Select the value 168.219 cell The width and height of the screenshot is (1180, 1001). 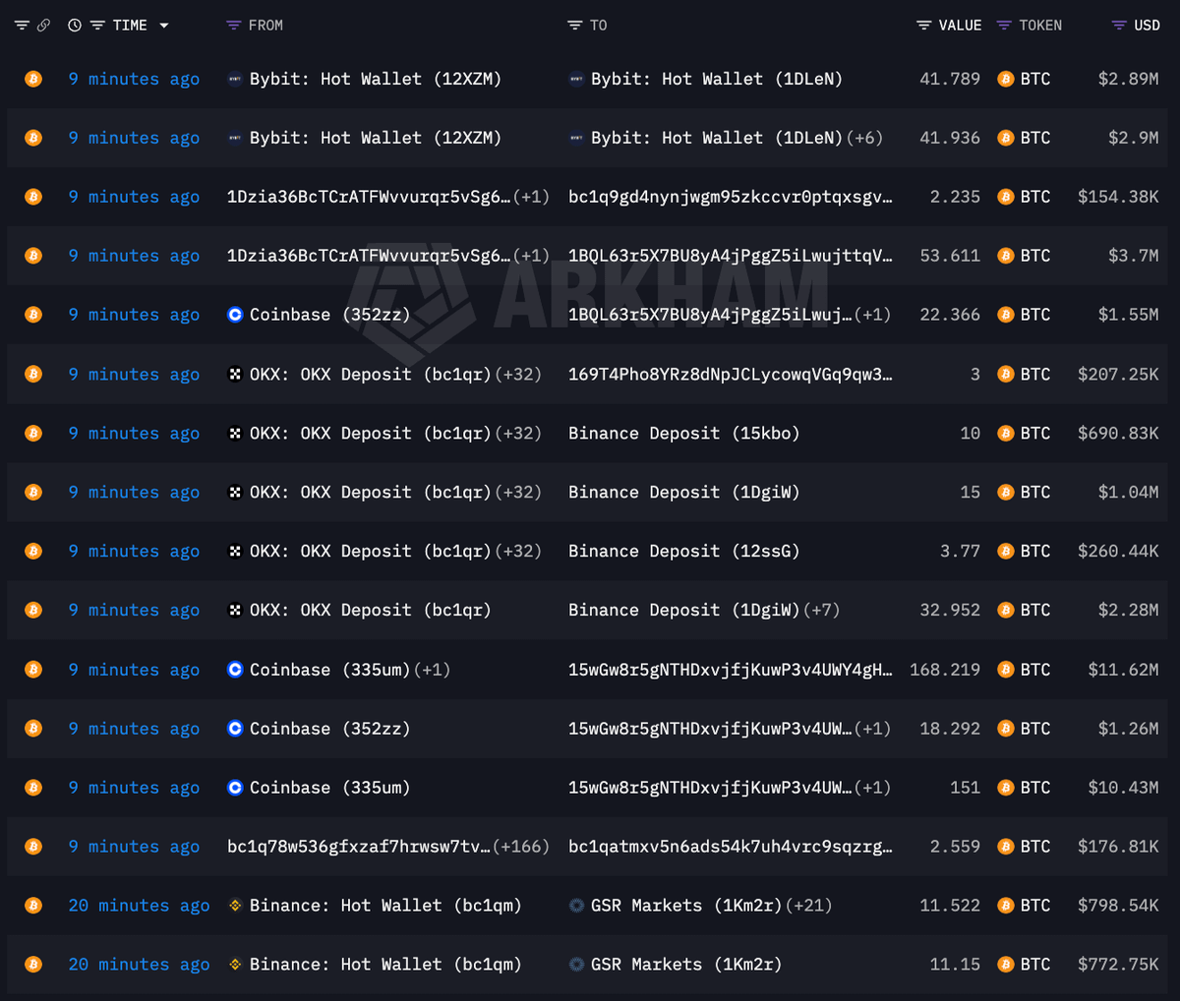coord(945,670)
